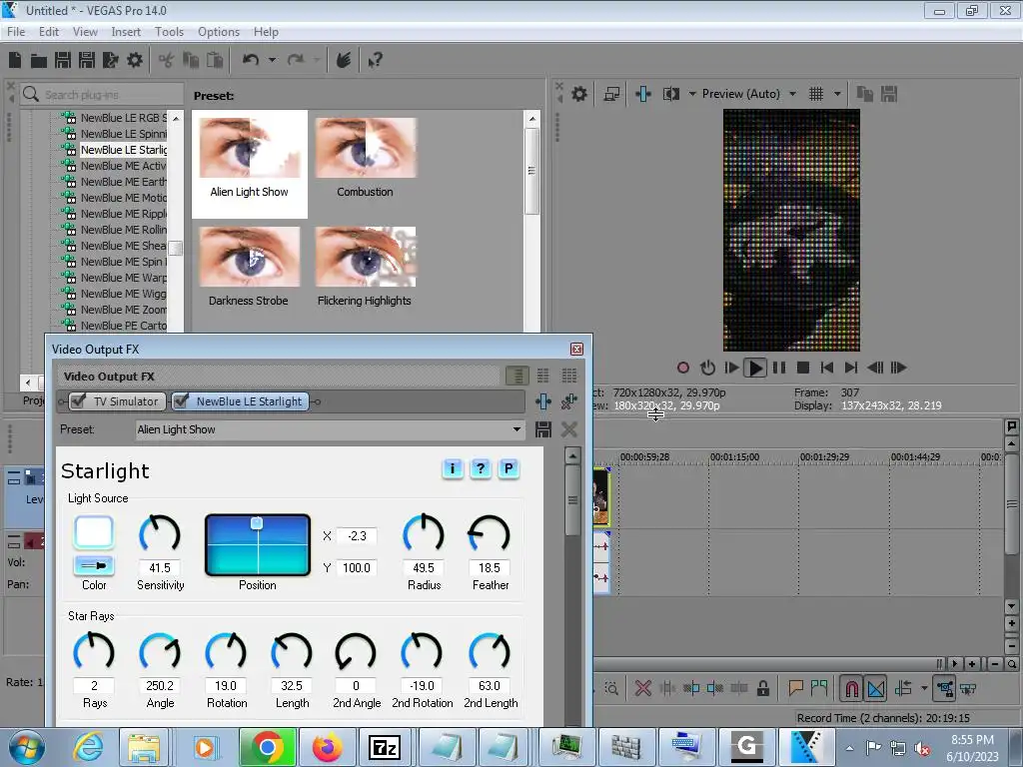Save the preset with the floppy icon

(x=542, y=429)
